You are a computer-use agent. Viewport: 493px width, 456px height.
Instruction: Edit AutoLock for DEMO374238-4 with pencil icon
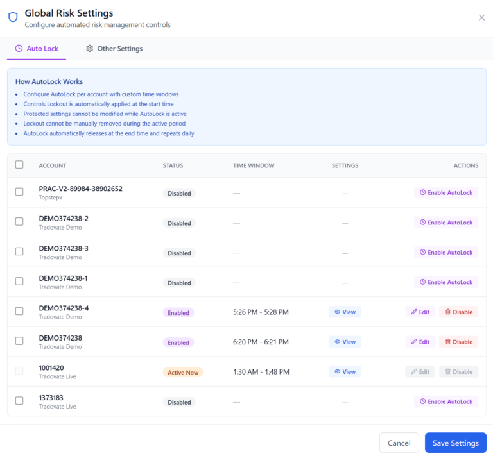pyautogui.click(x=420, y=312)
